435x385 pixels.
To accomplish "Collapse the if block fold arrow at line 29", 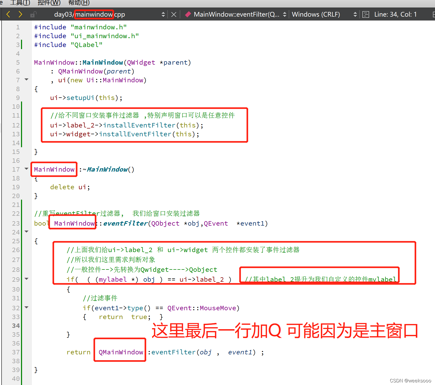I will 26,279.
